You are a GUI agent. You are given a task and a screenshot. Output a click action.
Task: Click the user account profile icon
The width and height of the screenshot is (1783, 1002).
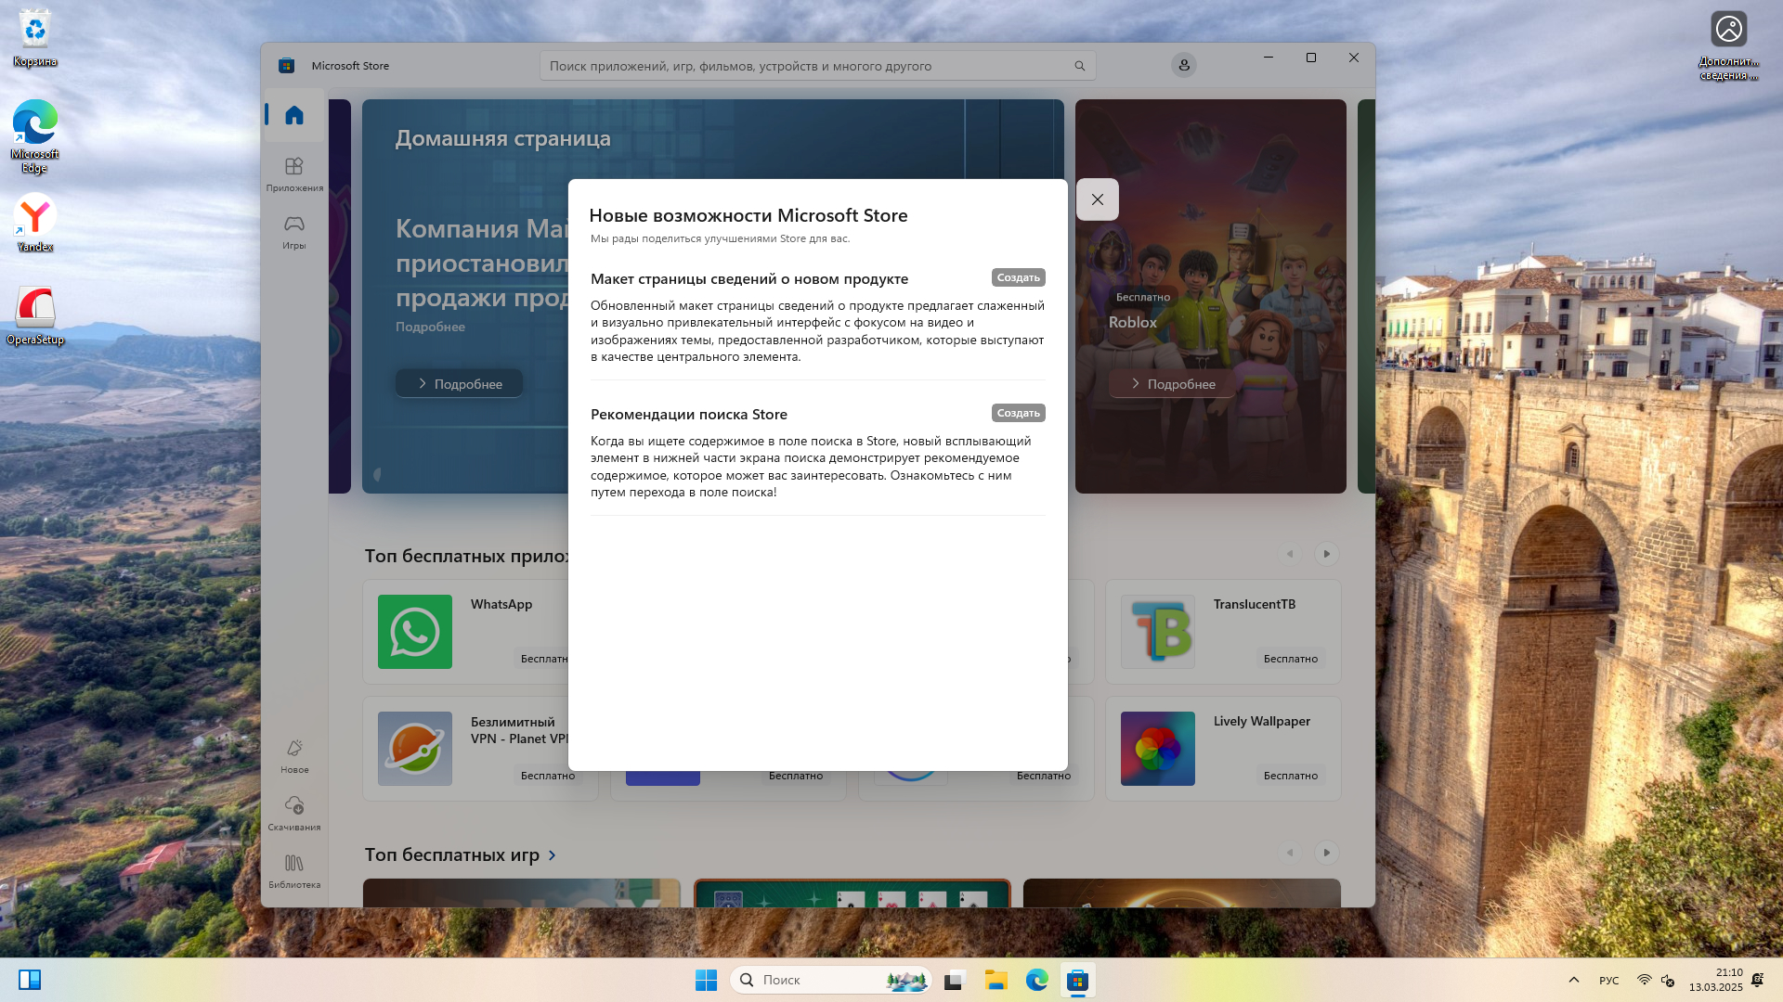(1183, 65)
